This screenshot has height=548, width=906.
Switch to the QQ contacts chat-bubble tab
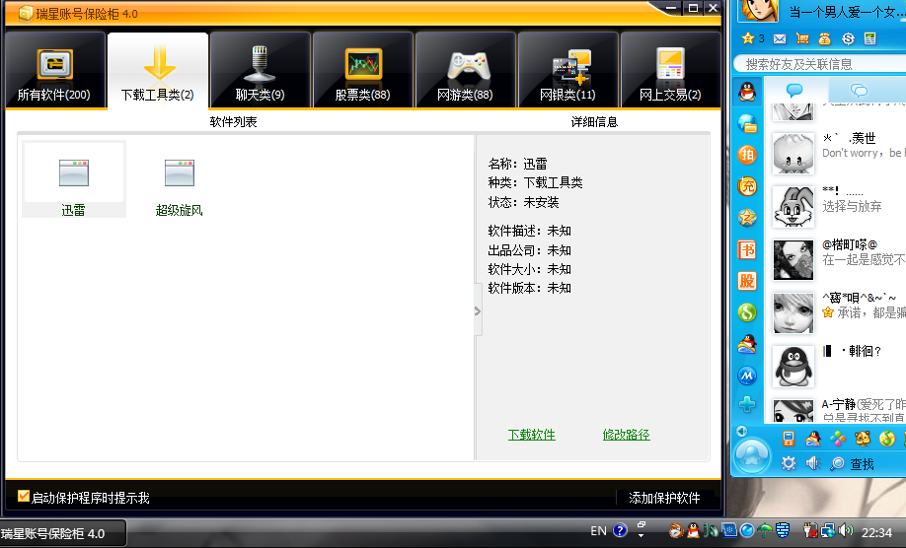click(x=795, y=90)
